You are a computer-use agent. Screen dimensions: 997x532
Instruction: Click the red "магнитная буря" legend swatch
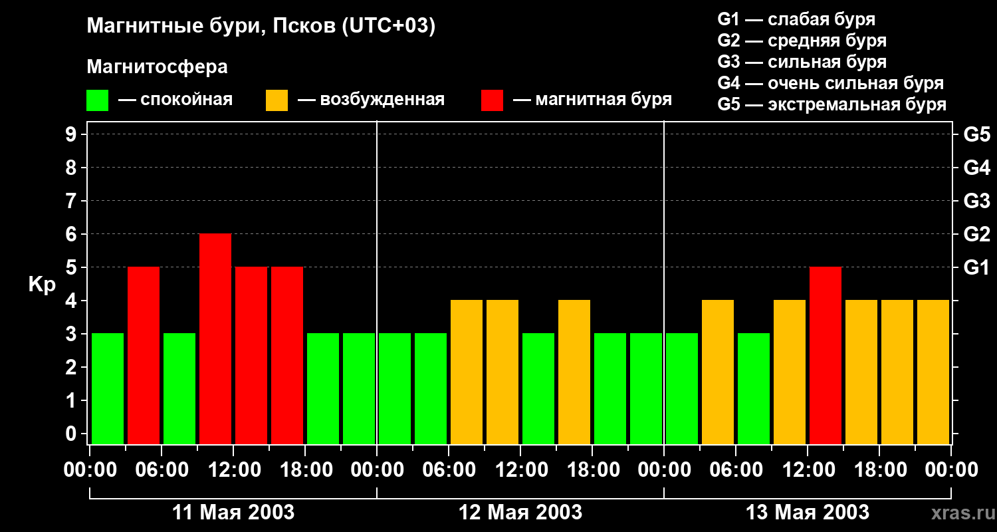click(492, 100)
